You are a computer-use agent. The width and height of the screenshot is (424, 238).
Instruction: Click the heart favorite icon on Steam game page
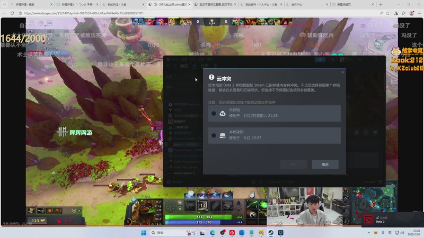[375, 133]
